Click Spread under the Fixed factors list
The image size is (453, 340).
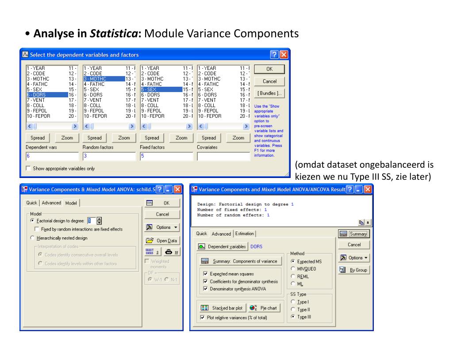coord(152,138)
